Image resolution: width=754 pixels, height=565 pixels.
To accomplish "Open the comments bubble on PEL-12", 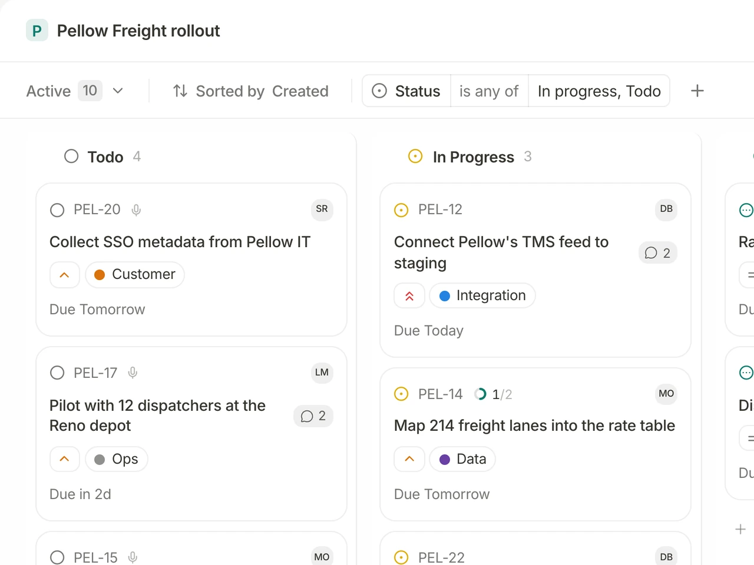I will [658, 253].
